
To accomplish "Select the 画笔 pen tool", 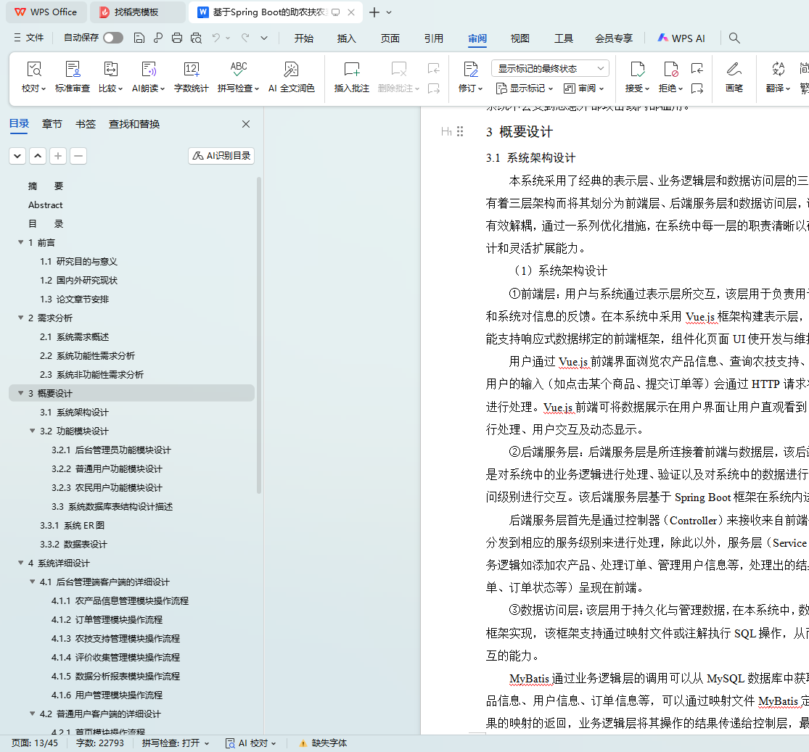I will (734, 70).
